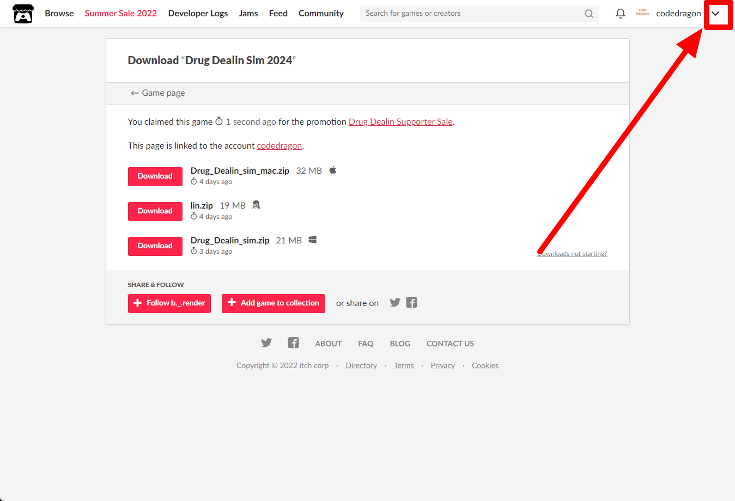Open footer Facebook icon
The height and width of the screenshot is (501, 735).
click(x=293, y=343)
